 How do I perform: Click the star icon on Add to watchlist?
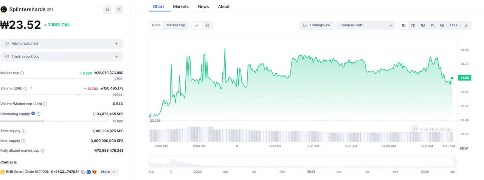(7, 44)
